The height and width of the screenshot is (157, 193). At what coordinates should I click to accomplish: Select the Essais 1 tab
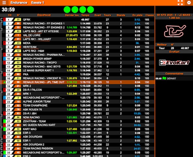(x=37, y=3)
